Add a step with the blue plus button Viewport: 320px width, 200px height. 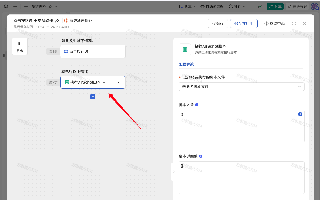pos(93,97)
